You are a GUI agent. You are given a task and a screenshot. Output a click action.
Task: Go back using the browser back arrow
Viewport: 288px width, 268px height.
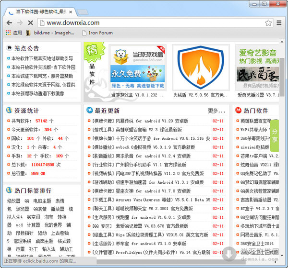click(9, 23)
